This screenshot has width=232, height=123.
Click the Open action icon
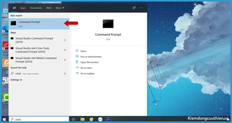pyautogui.click(x=77, y=51)
